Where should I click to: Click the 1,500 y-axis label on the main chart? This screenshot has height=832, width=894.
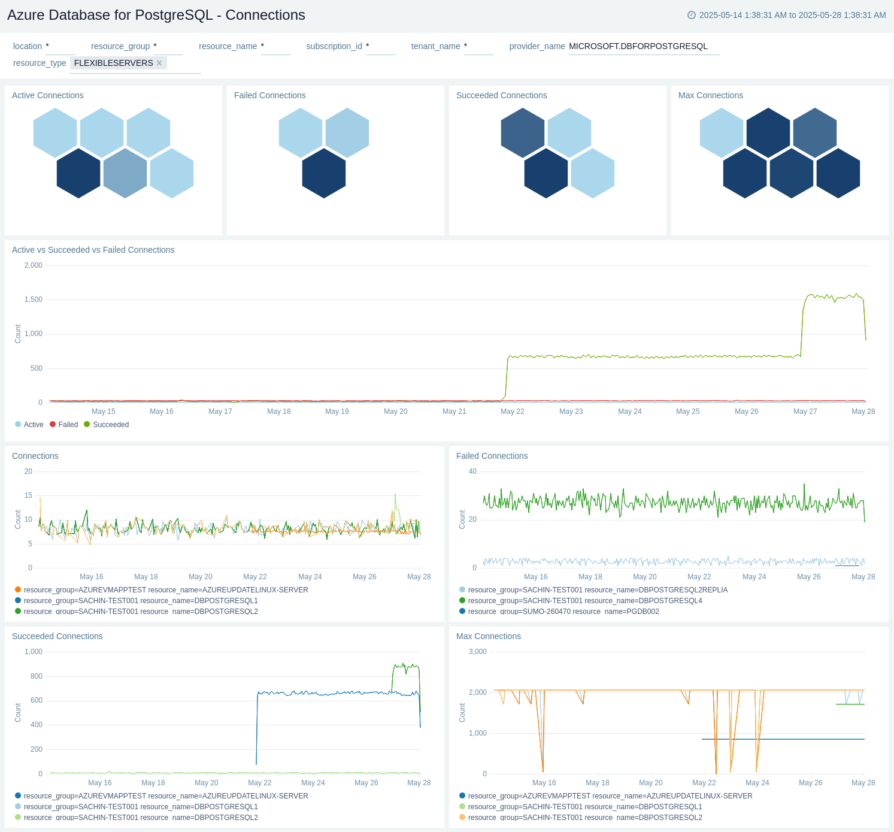tap(34, 299)
